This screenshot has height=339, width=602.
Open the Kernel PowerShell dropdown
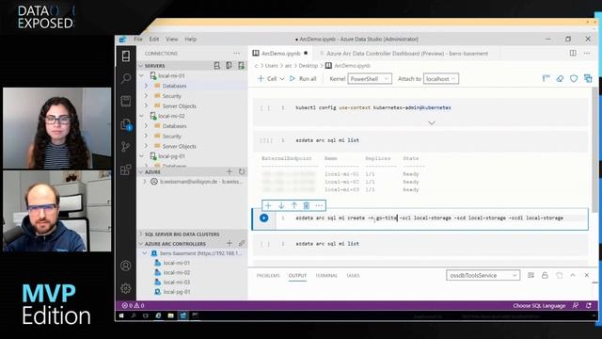point(370,79)
